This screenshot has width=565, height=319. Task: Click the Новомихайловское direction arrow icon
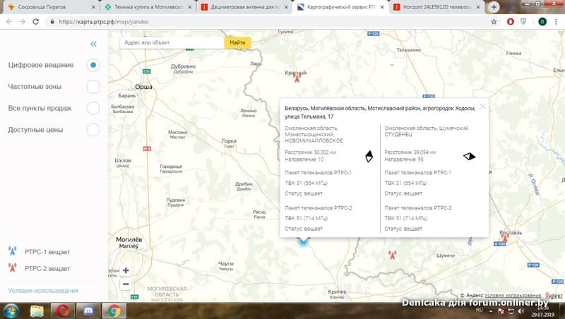(369, 156)
